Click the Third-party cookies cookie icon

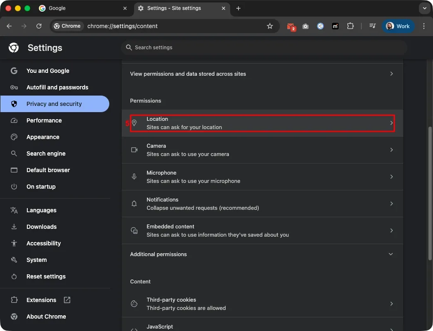[x=134, y=304]
